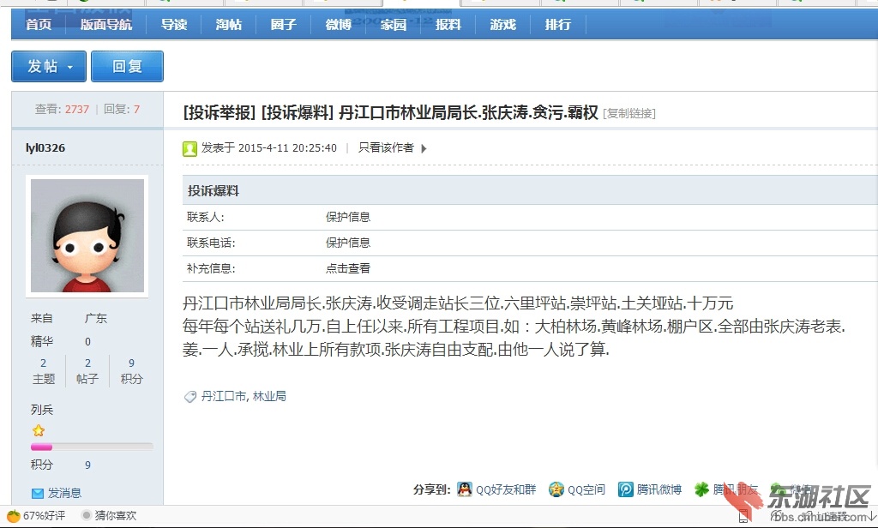Image resolution: width=878 pixels, height=528 pixels.
Task: Click the 发消息 envelope icon
Action: pos(38,493)
